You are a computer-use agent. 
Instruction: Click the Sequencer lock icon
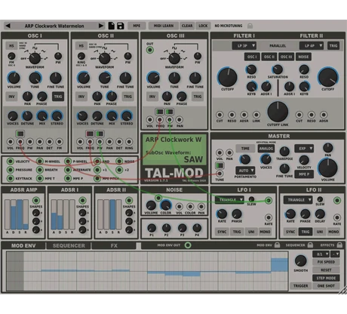(x=310, y=245)
